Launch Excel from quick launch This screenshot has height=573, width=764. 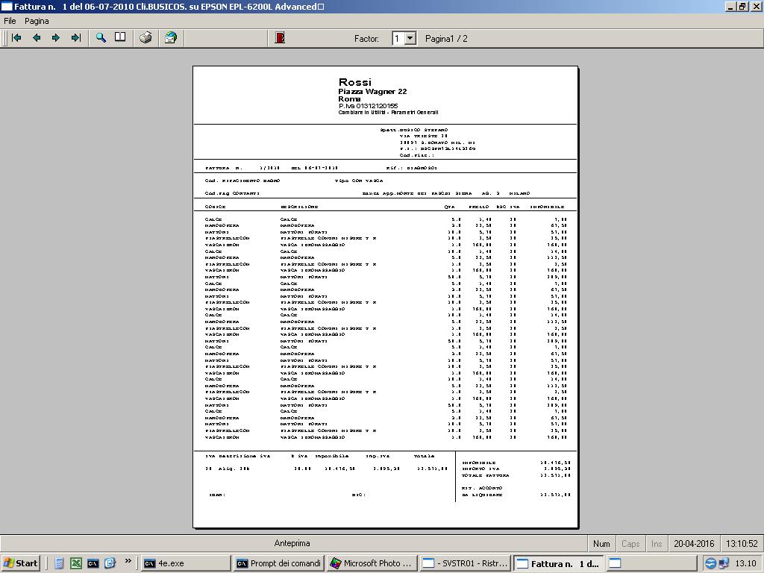(x=76, y=563)
